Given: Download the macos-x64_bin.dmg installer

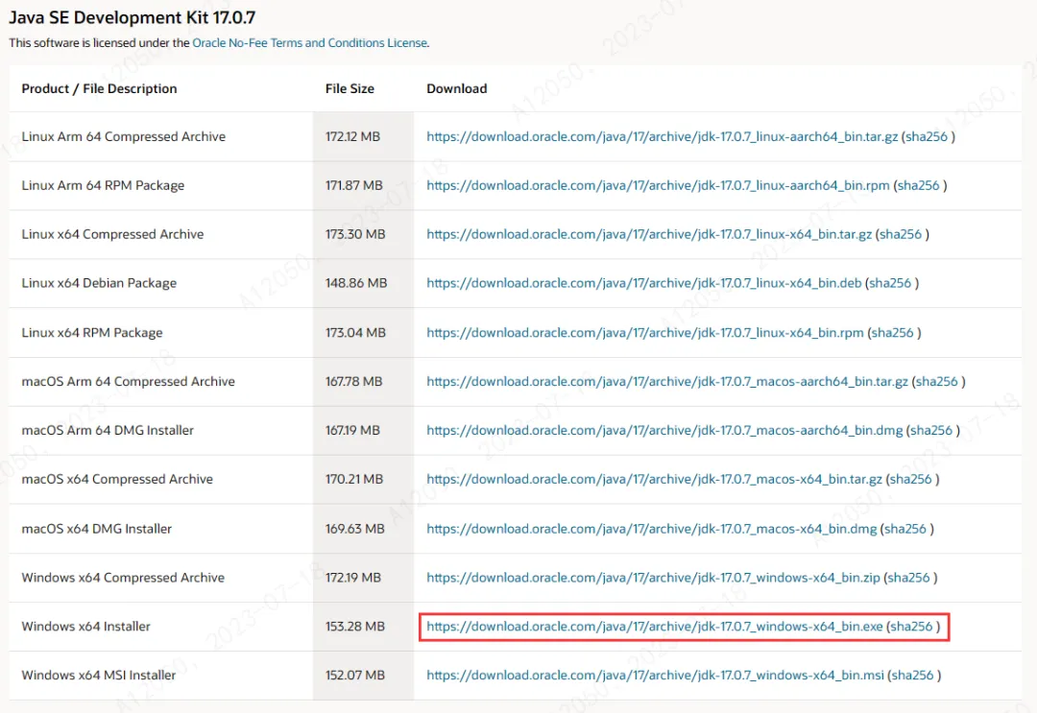Looking at the screenshot, I should coord(651,530).
